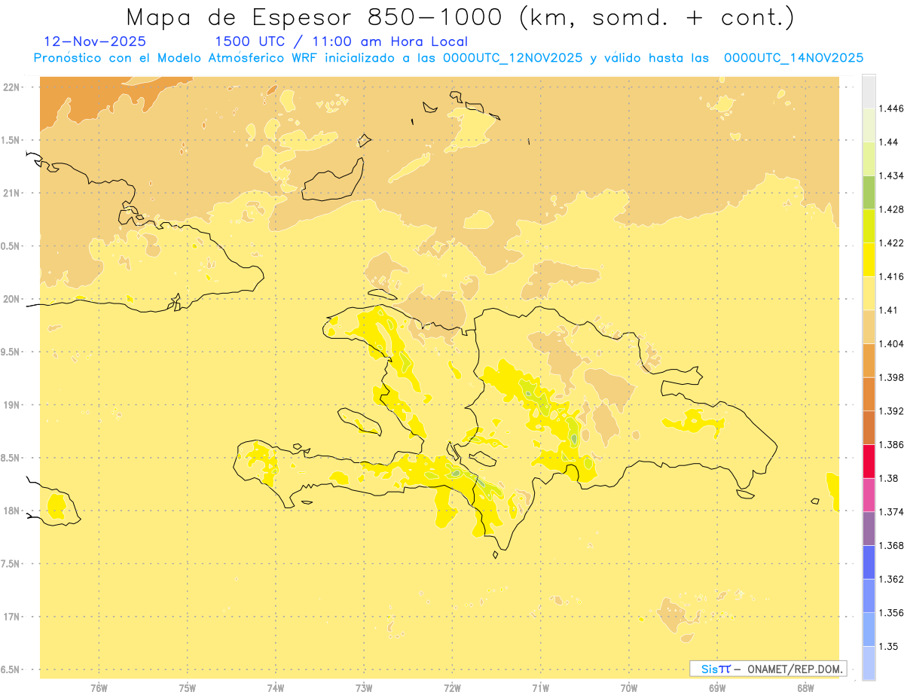Click the legend value 1.434
The width and height of the screenshot is (904, 698).
[891, 175]
